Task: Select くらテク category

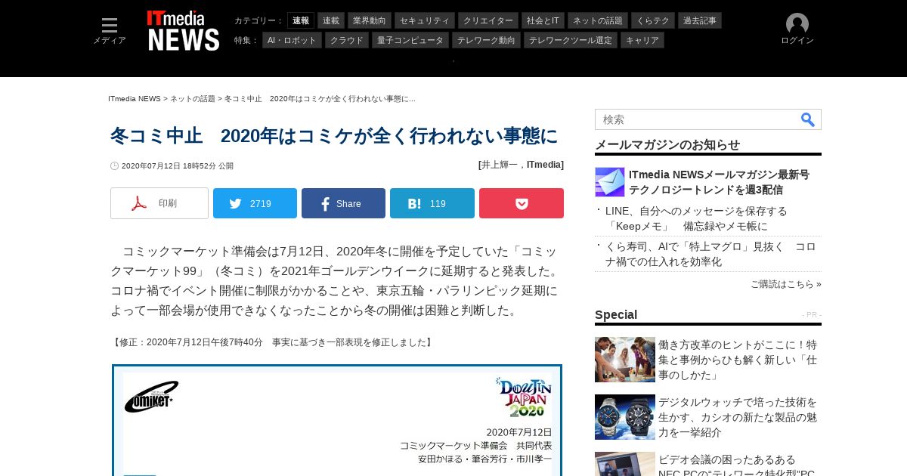Action: (653, 20)
